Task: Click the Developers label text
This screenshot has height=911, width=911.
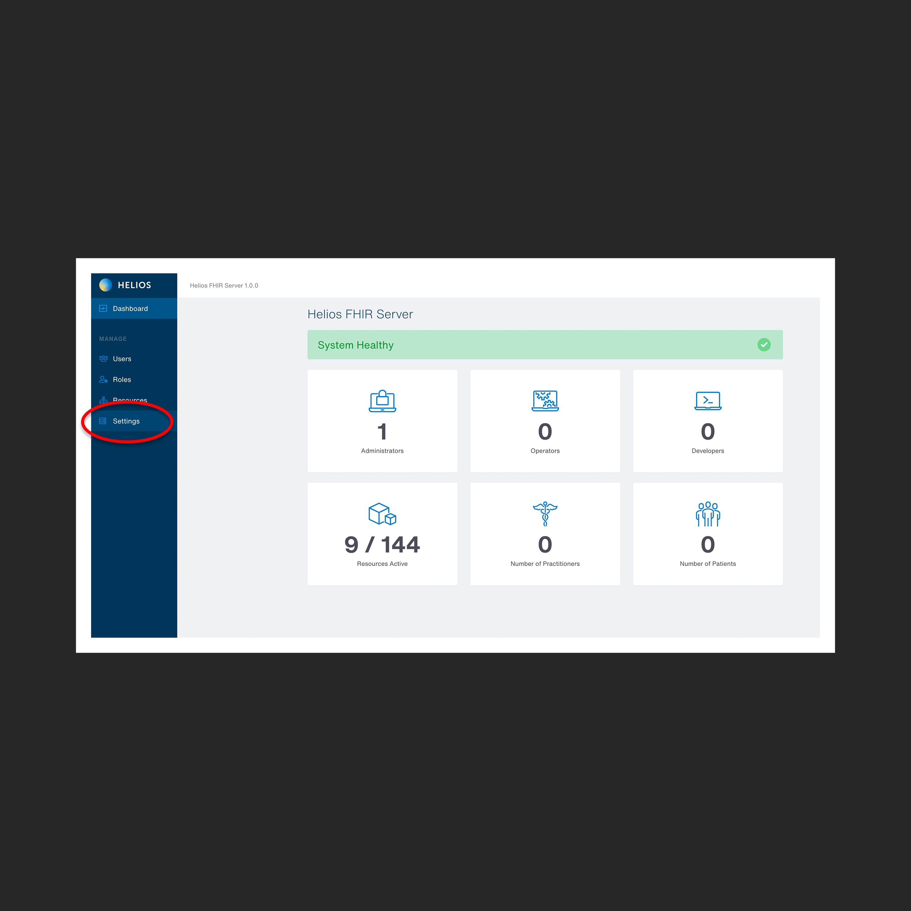Action: click(708, 451)
